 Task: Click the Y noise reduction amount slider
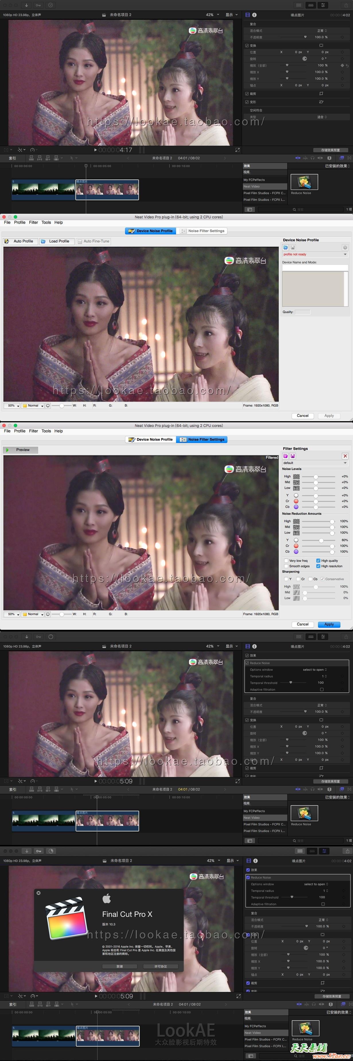321,540
